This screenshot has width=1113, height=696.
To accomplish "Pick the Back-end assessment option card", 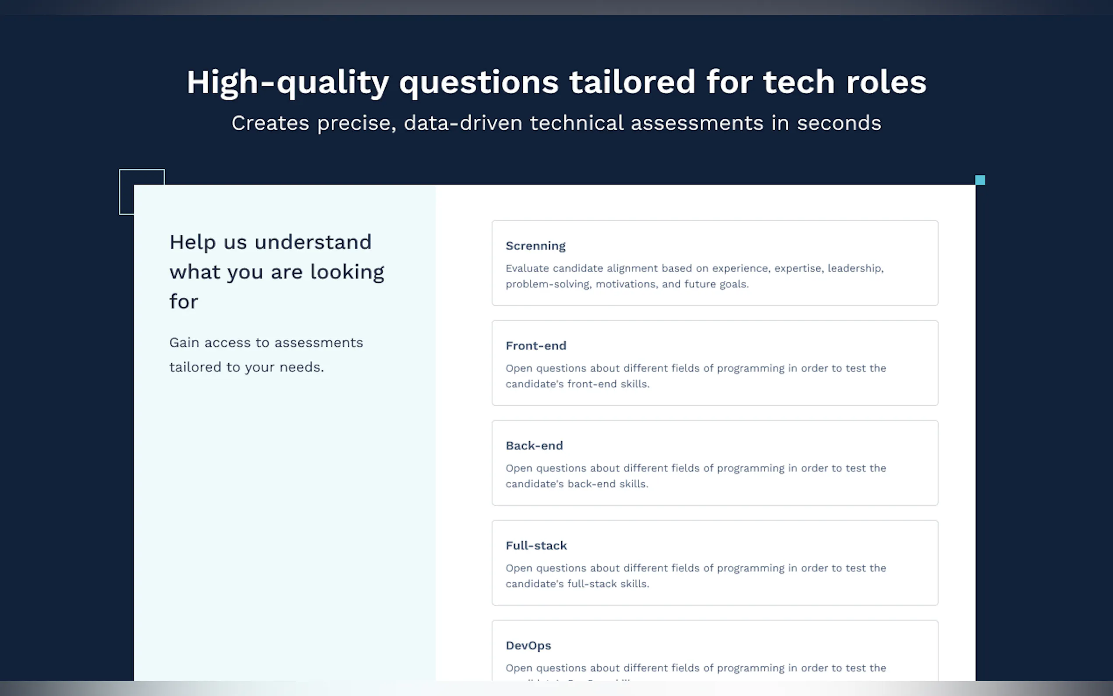I will click(x=715, y=463).
